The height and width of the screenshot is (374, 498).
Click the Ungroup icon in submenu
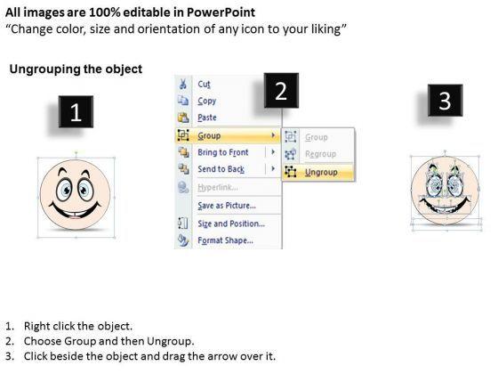(x=290, y=172)
